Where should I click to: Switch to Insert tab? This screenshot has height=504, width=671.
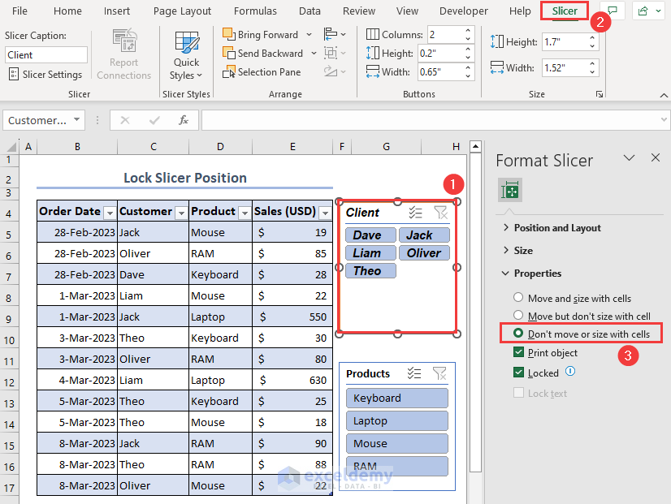click(117, 11)
